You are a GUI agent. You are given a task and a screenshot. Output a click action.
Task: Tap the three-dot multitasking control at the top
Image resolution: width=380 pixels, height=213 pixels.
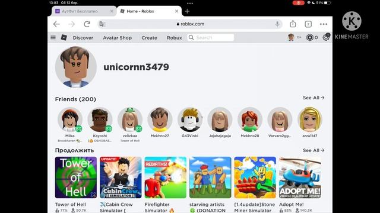click(190, 4)
